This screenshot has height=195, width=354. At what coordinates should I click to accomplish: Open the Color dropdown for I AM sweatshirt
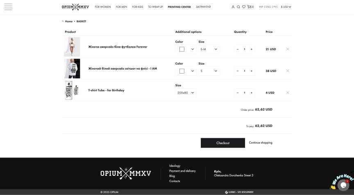[186, 71]
